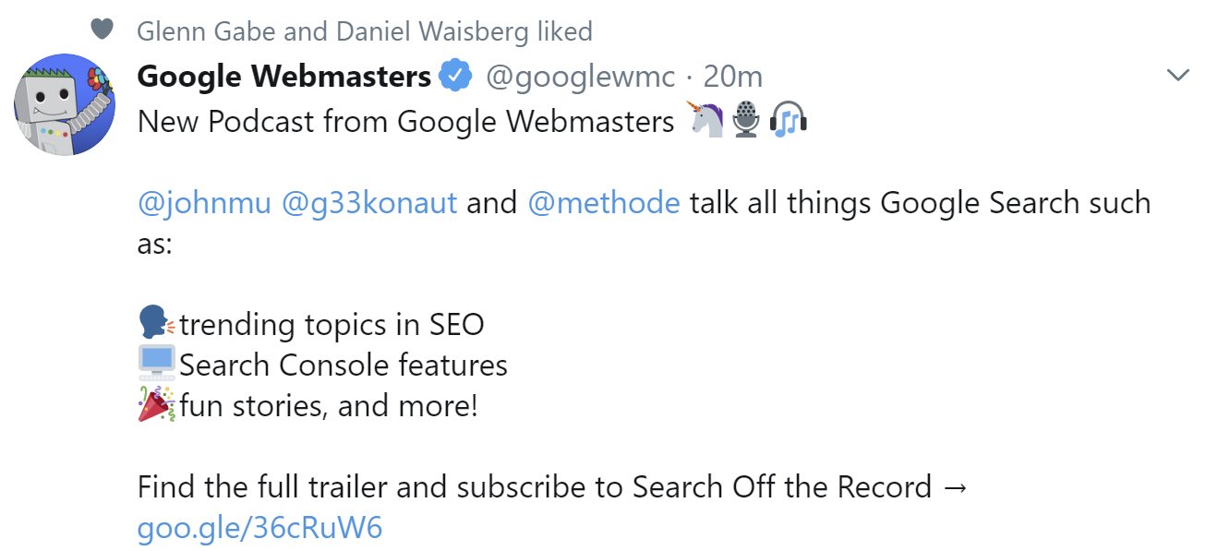Open the goo.gle/36cRuW6 link

[261, 527]
